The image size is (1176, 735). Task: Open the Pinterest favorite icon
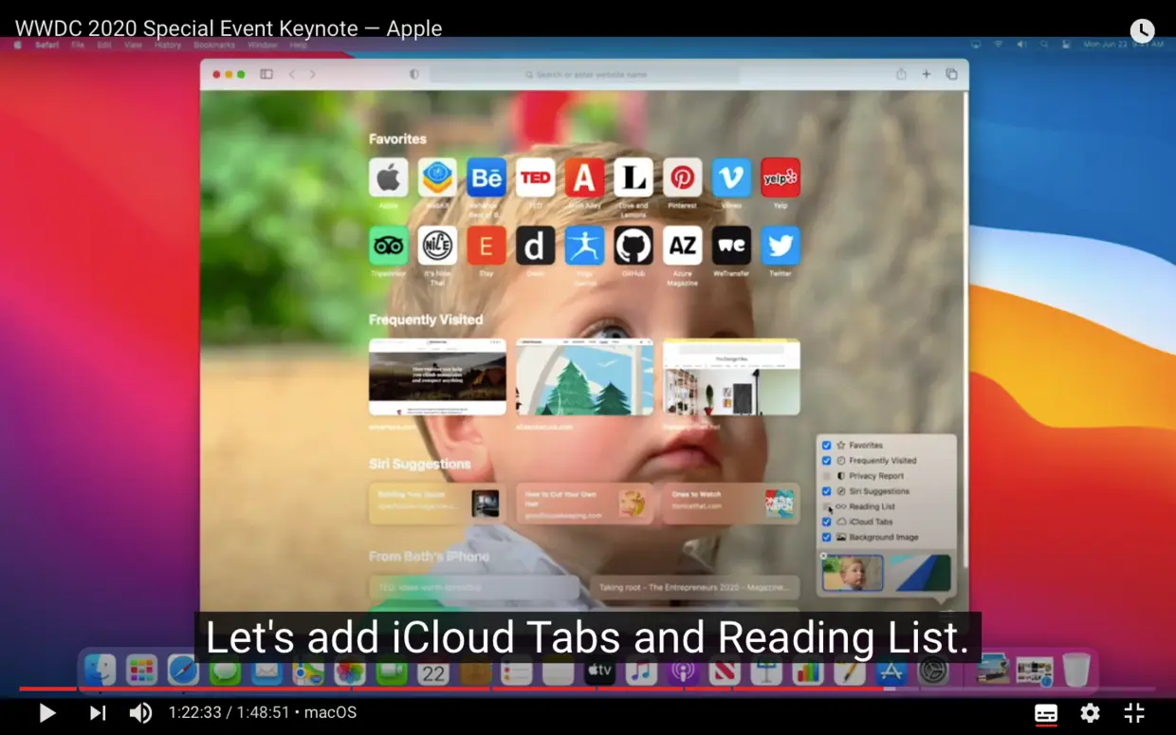[x=682, y=177]
